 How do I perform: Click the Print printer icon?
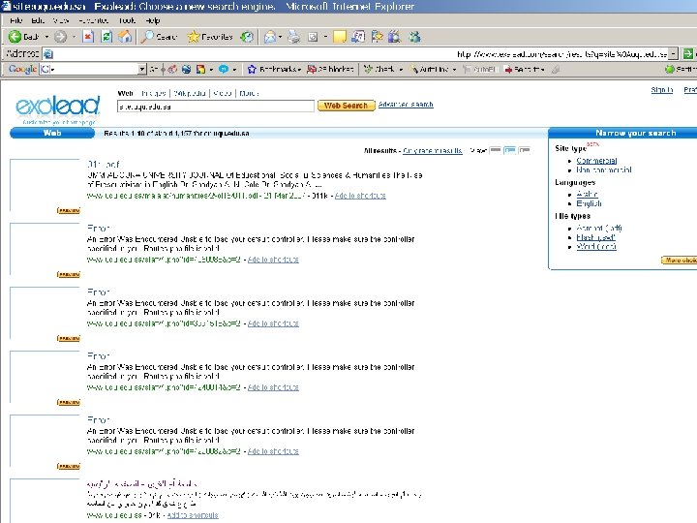point(294,37)
